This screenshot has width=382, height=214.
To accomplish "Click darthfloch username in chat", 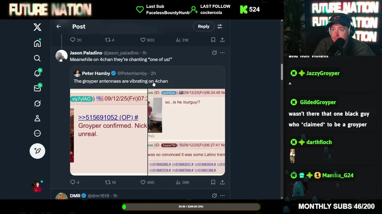I will [319, 142].
